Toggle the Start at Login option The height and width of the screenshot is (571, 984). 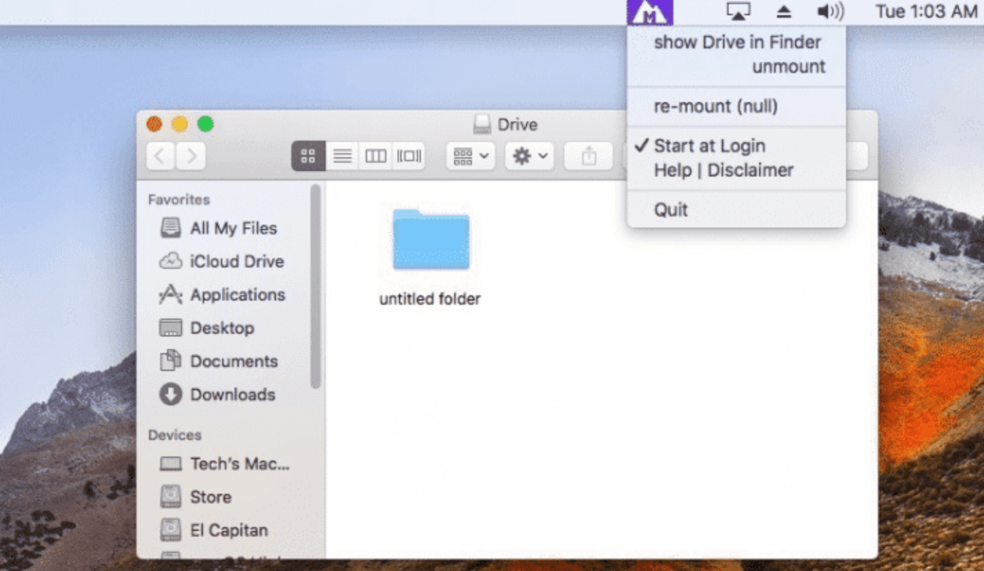(x=708, y=146)
